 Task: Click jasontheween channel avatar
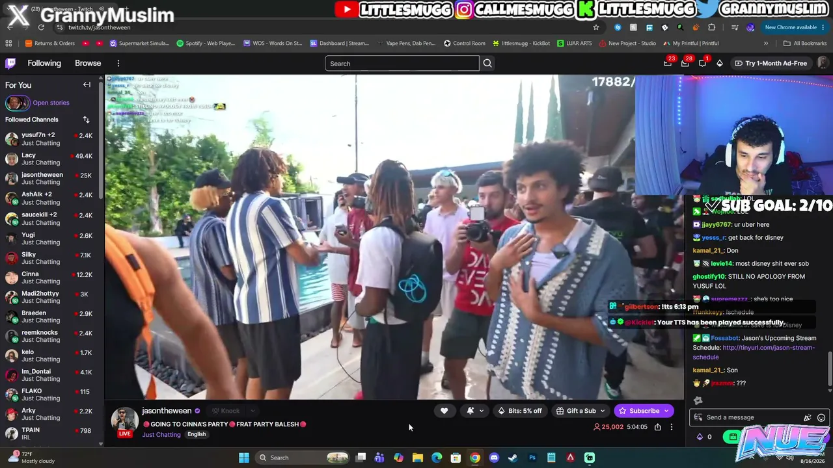(x=124, y=421)
